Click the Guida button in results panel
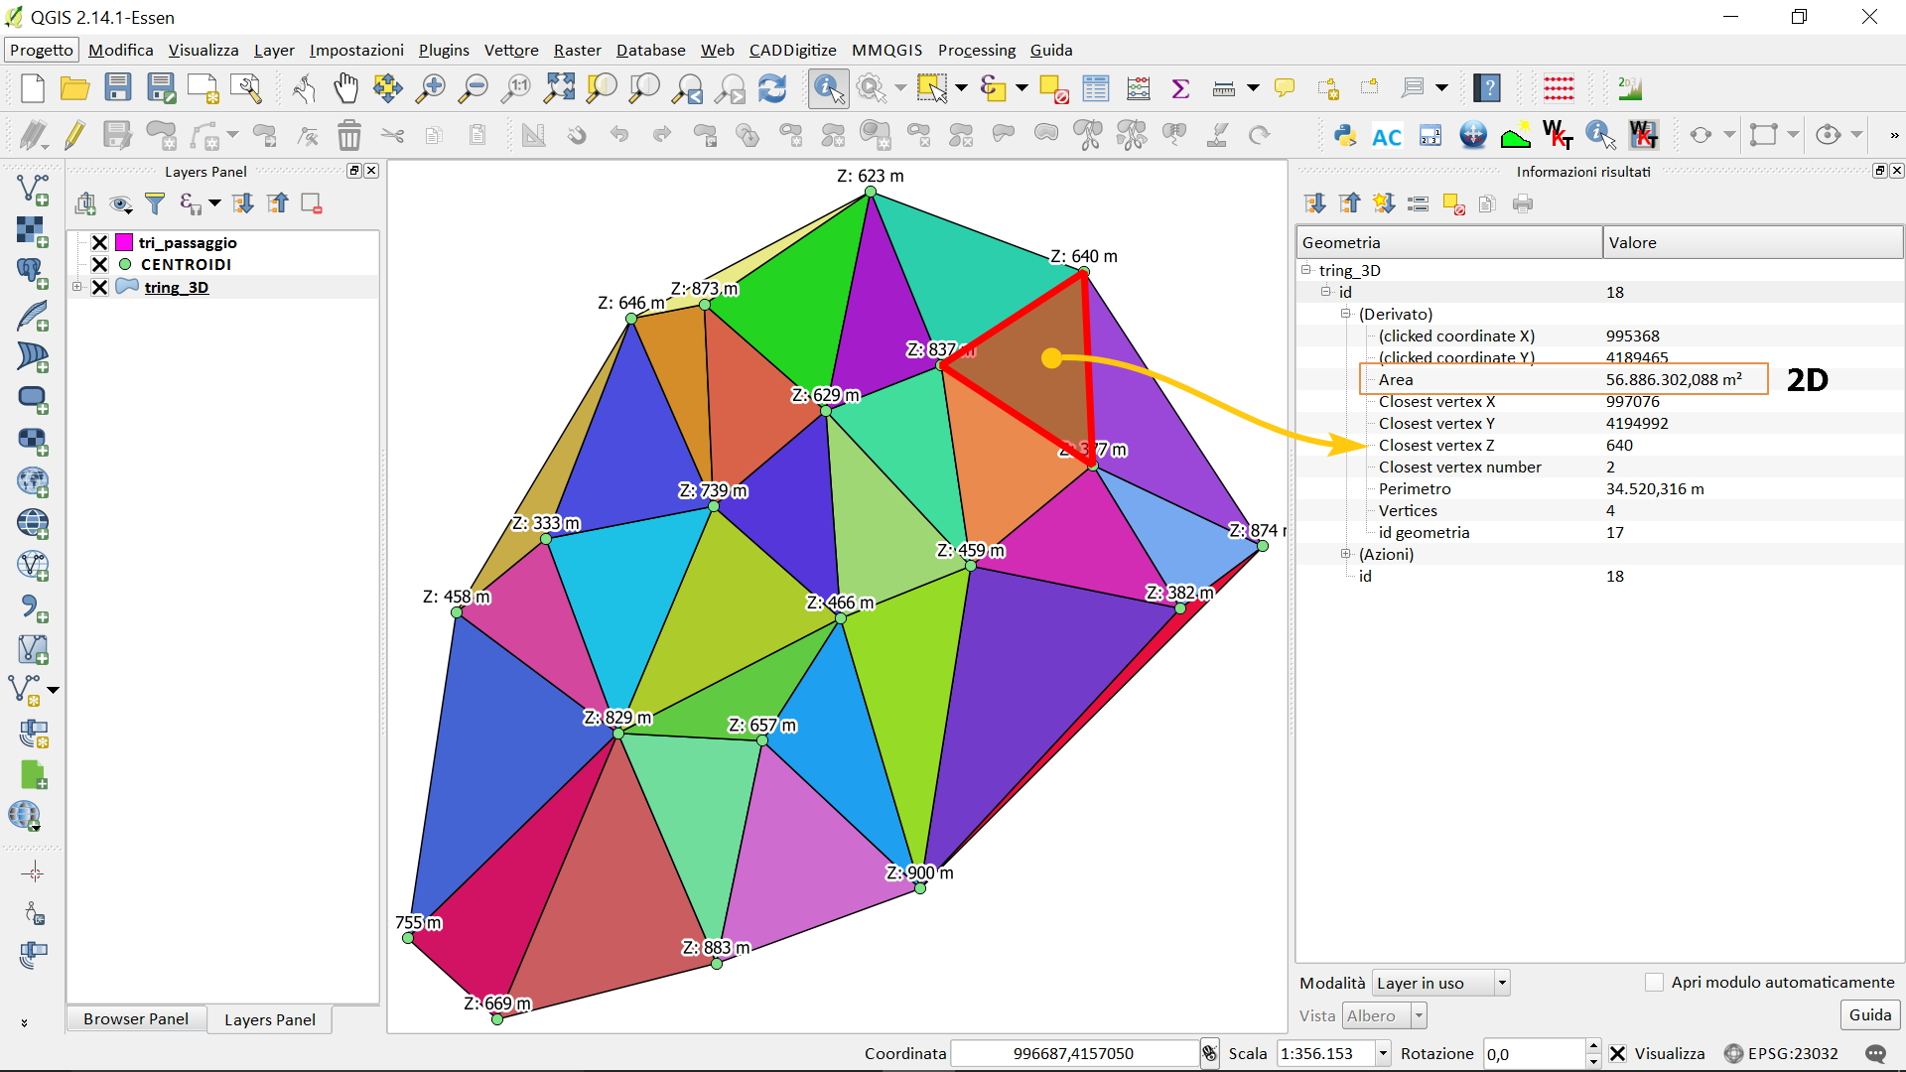The width and height of the screenshot is (1906, 1072). (1869, 1014)
